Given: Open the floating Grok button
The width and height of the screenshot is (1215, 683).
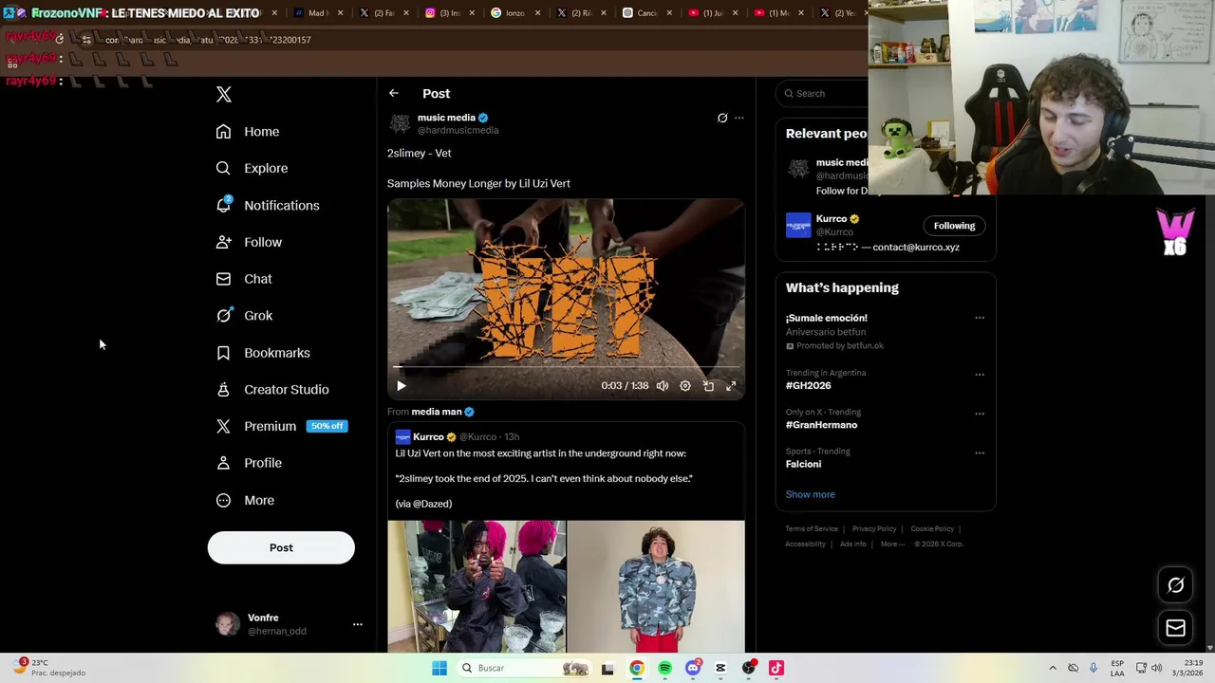Looking at the screenshot, I should [x=1175, y=585].
